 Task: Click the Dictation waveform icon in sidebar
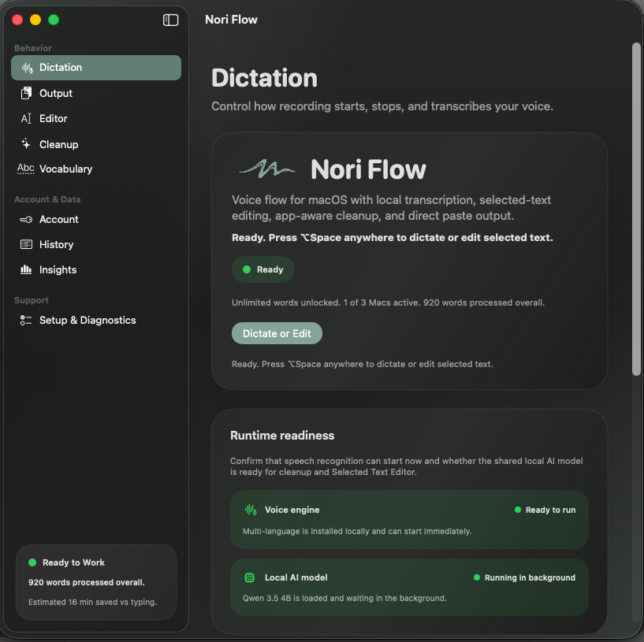coord(27,68)
